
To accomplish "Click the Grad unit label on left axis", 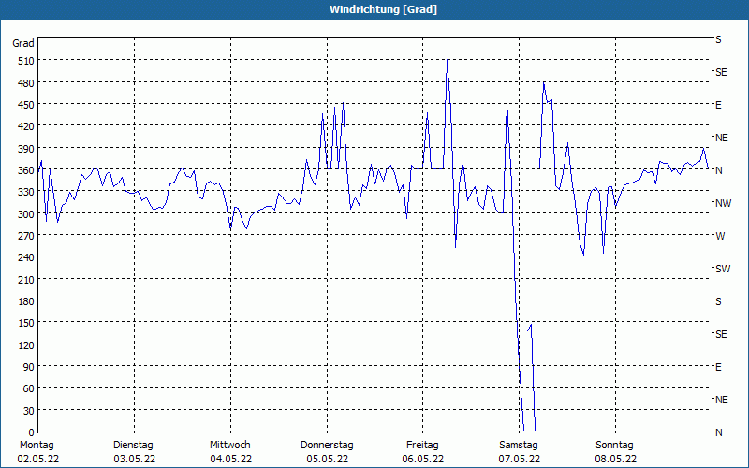I will point(23,43).
